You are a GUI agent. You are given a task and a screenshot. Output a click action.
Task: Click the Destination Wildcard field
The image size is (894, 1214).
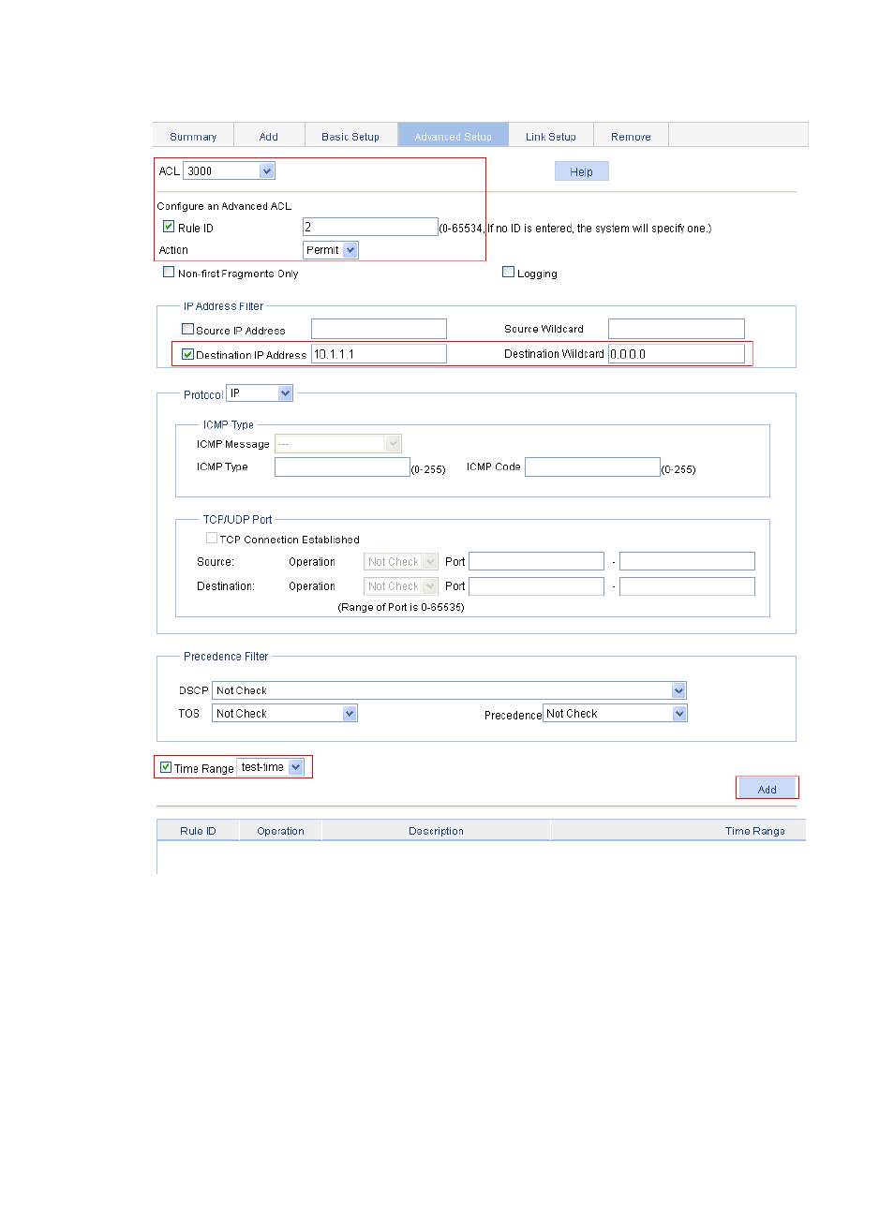point(677,353)
